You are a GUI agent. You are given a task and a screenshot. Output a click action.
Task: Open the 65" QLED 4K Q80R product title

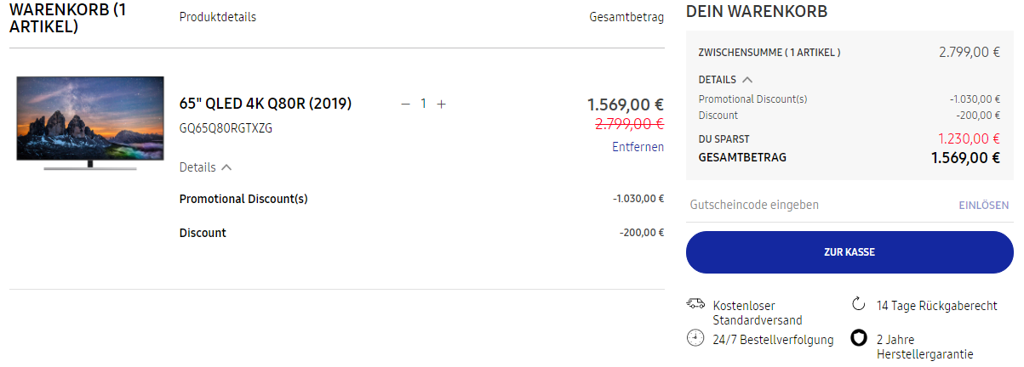(x=266, y=104)
